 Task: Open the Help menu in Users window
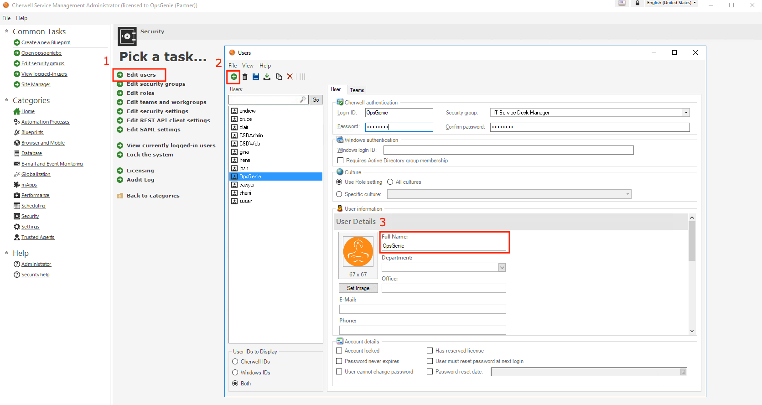(x=265, y=66)
